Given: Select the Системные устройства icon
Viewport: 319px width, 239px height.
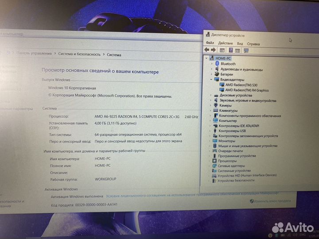Looking at the screenshot, I should coord(214,170).
